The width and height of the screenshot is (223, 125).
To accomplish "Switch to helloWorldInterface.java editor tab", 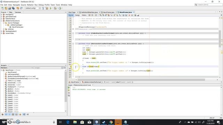I will pyautogui.click(x=90, y=12).
